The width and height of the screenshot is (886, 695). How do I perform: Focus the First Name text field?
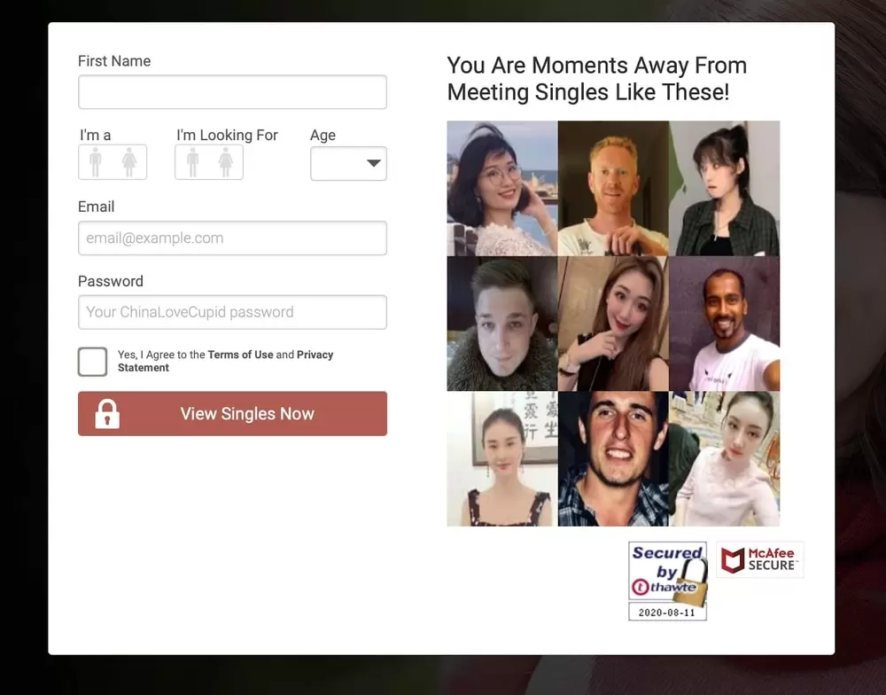point(232,92)
